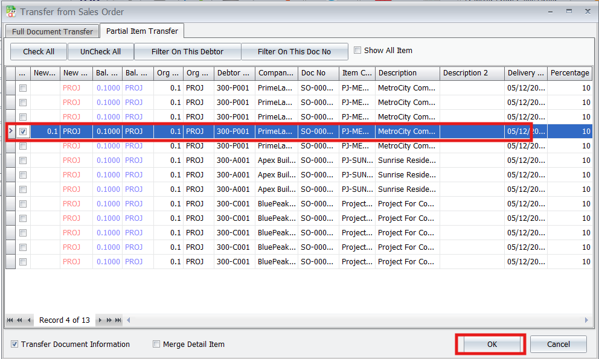This screenshot has width=599, height=359.
Task: Click Filter On This Debtor button
Action: tap(187, 52)
